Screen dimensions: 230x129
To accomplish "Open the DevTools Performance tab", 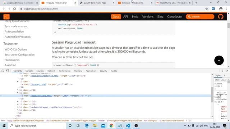I will (65, 71).
